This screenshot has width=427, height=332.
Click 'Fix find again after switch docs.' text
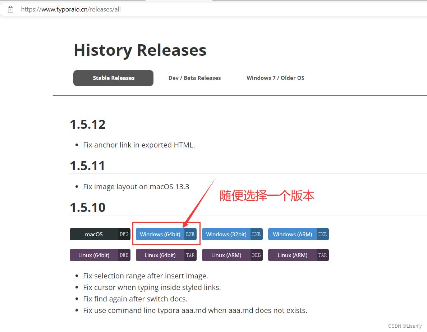coord(135,299)
